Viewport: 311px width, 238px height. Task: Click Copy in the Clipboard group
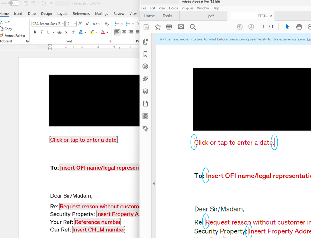(x=6, y=29)
